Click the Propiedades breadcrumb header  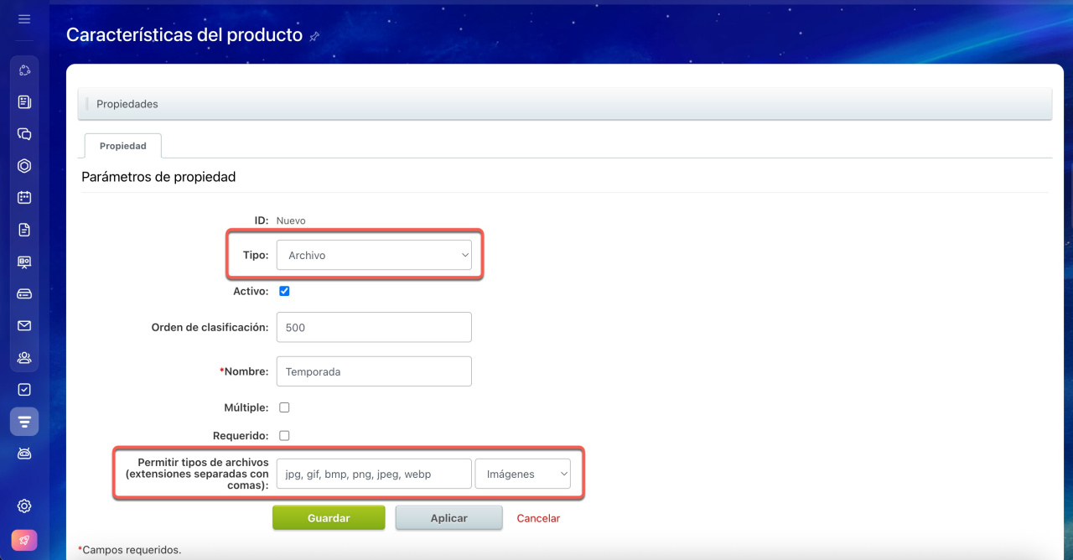pyautogui.click(x=127, y=104)
